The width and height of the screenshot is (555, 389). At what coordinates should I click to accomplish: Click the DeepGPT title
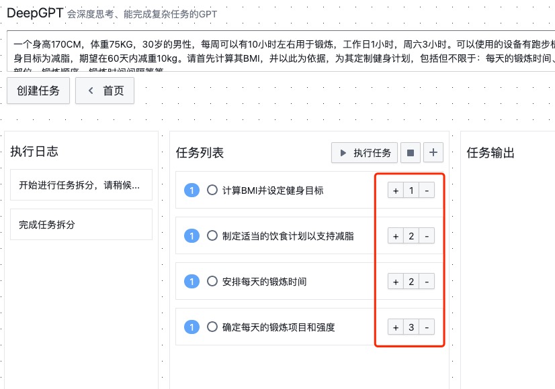(35, 13)
